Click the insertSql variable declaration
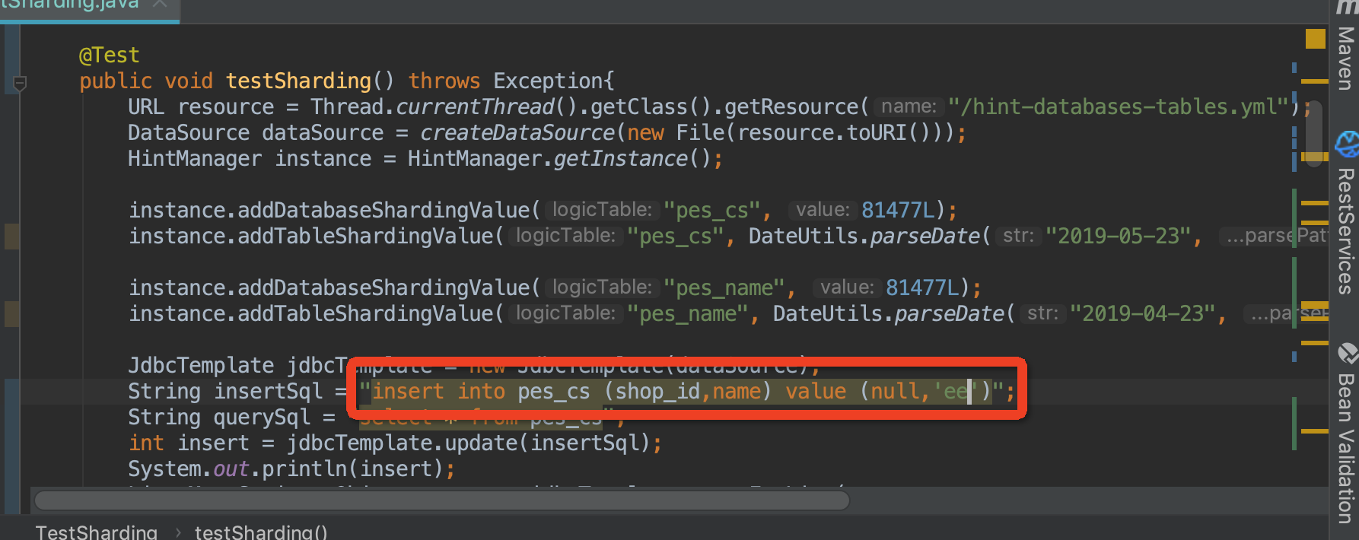1359x540 pixels. pos(269,392)
